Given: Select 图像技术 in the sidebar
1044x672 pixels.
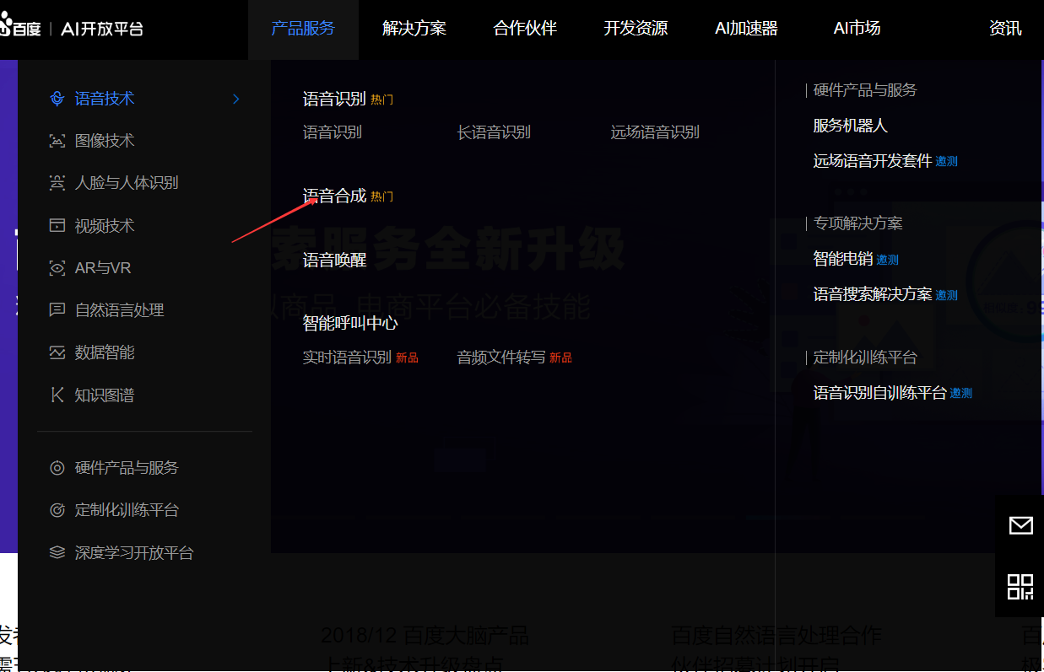Looking at the screenshot, I should [x=105, y=141].
